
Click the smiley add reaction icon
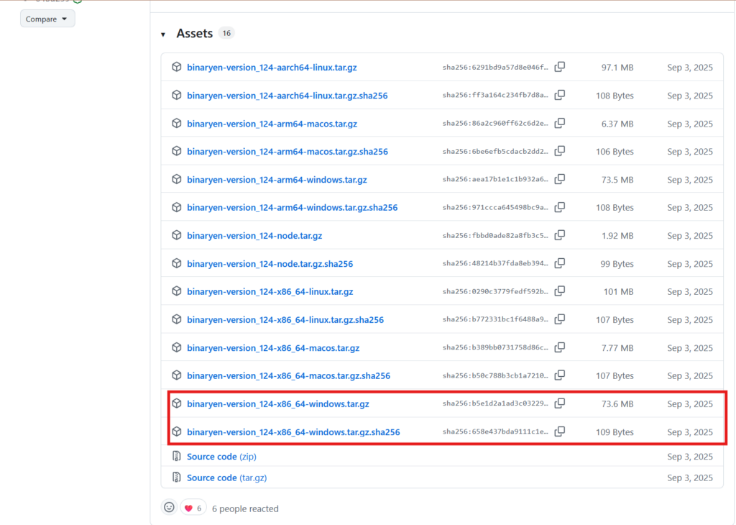[169, 508]
